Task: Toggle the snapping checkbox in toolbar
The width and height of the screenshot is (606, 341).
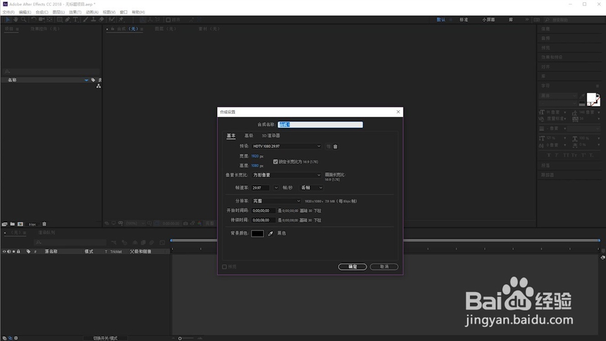Action: [168, 20]
